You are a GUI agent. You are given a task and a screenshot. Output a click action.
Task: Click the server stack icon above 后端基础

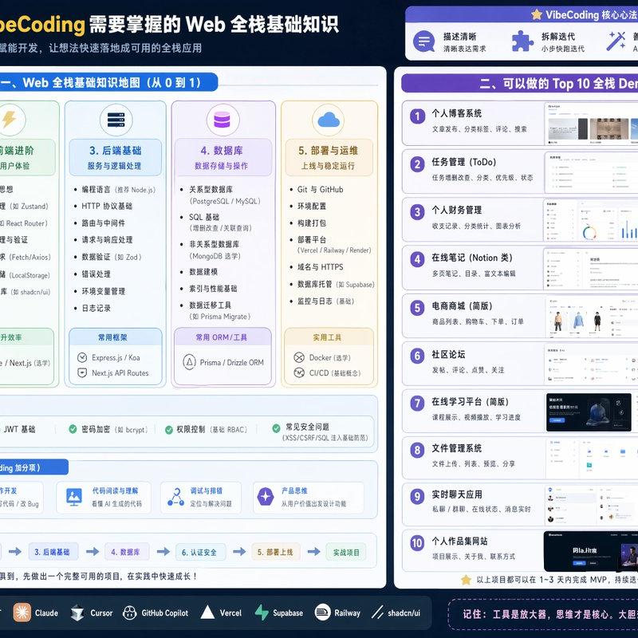(116, 120)
